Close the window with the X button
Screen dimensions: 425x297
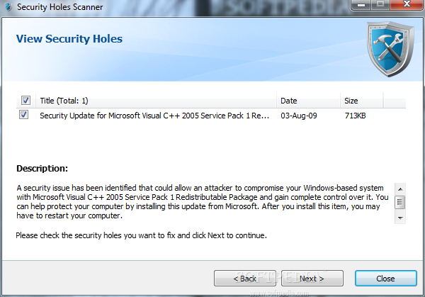[407, 5]
